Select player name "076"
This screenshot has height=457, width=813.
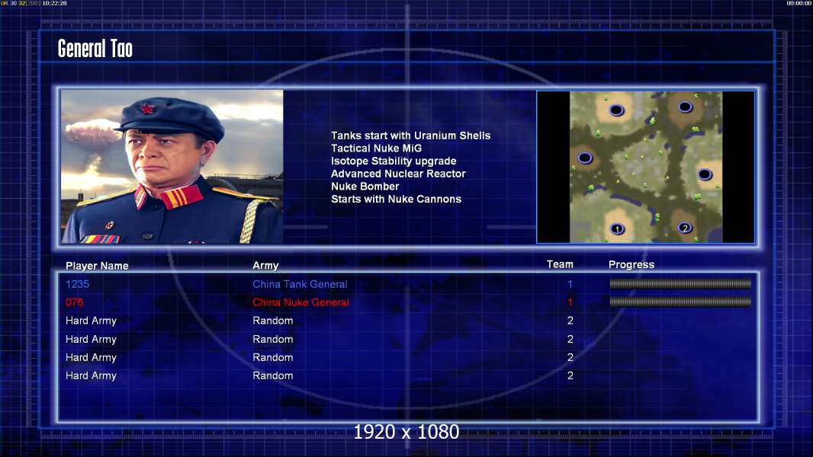click(x=74, y=302)
